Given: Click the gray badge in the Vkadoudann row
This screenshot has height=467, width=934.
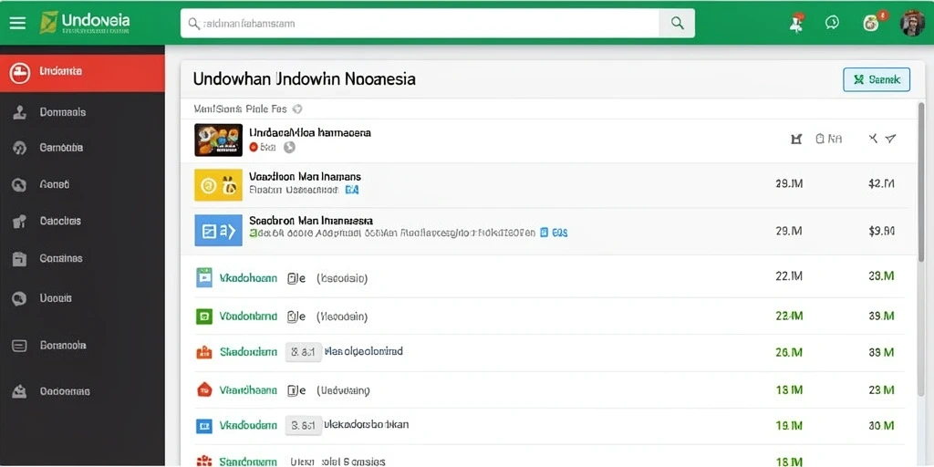Looking at the screenshot, I should click(x=303, y=426).
